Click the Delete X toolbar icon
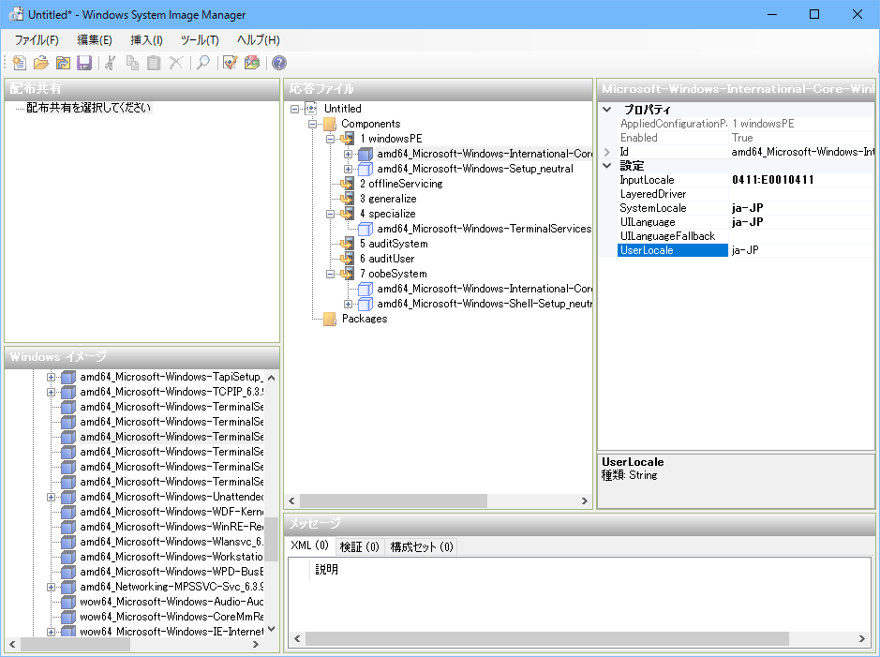 (x=175, y=63)
